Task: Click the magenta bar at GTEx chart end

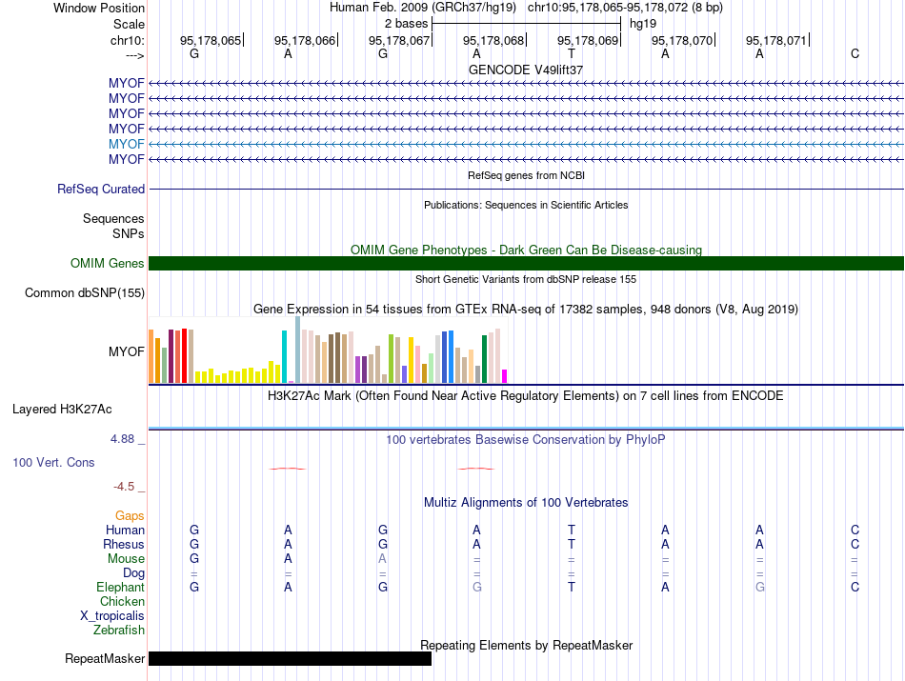Action: [504, 376]
